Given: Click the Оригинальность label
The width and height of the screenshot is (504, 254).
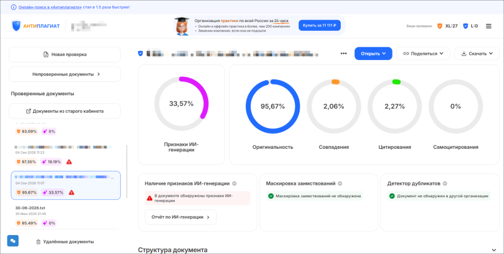Looking at the screenshot, I should (x=273, y=147).
